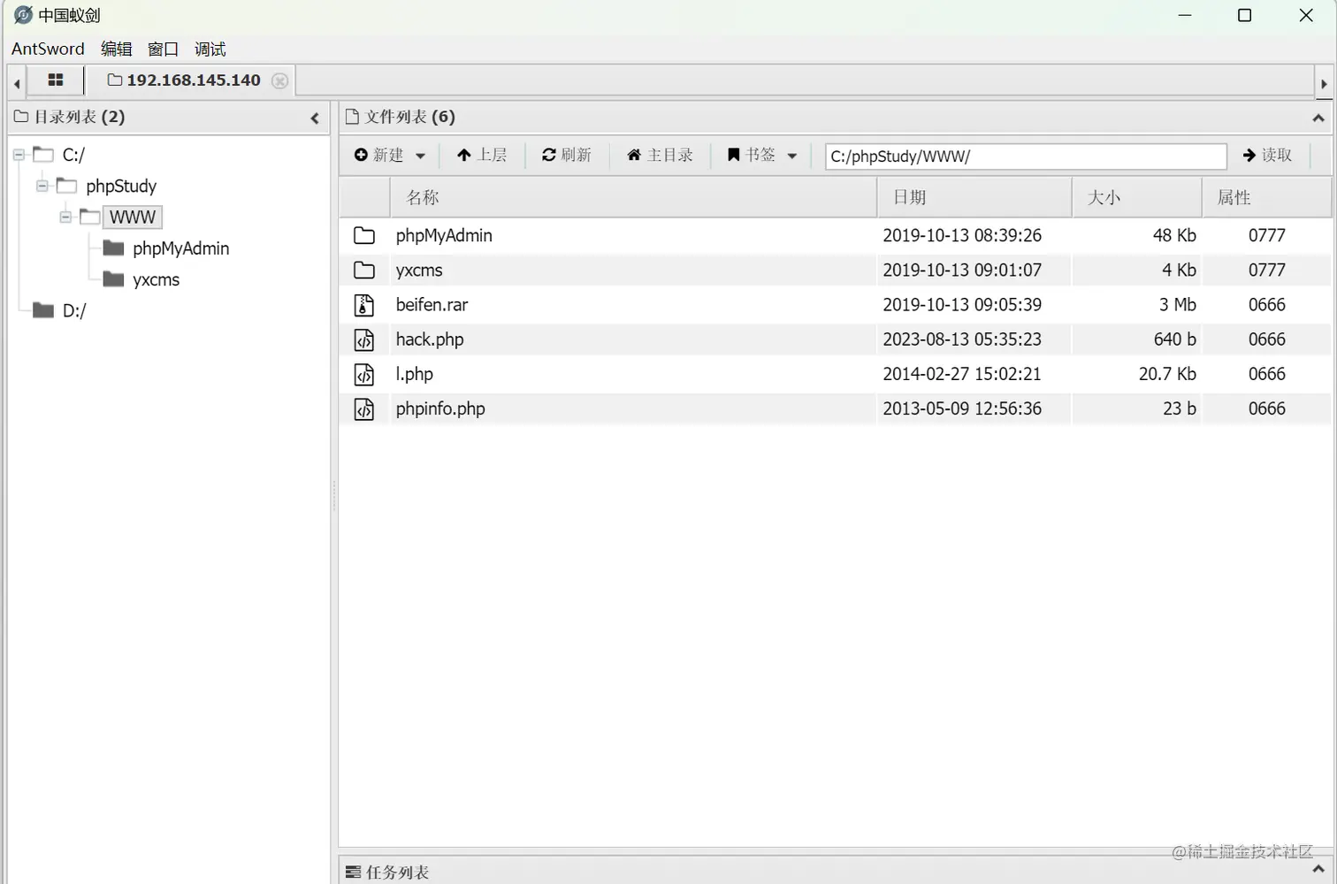This screenshot has height=884, width=1337.
Task: Click the yxcms folder icon in file list
Action: pos(364,270)
